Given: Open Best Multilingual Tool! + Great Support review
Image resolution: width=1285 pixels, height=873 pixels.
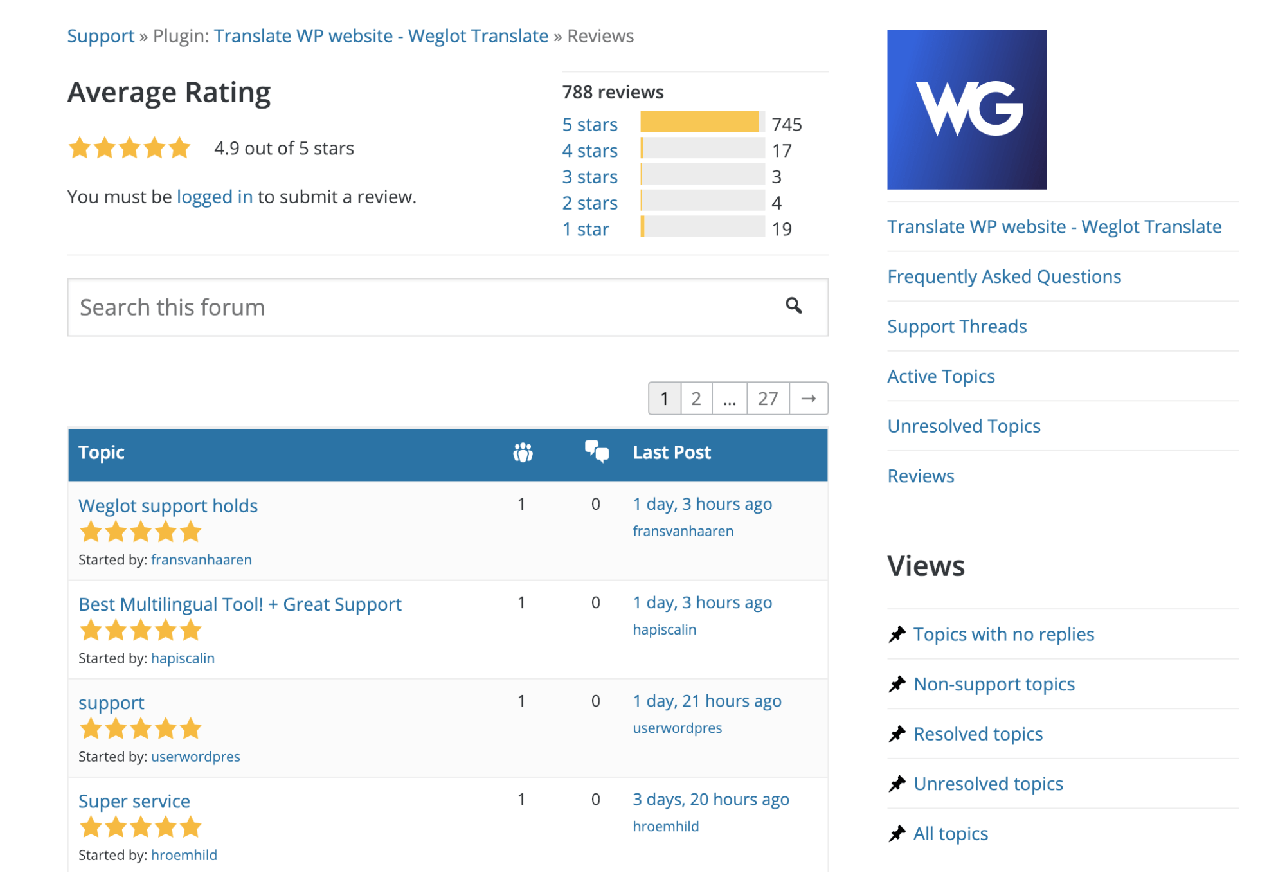Looking at the screenshot, I should coord(240,604).
